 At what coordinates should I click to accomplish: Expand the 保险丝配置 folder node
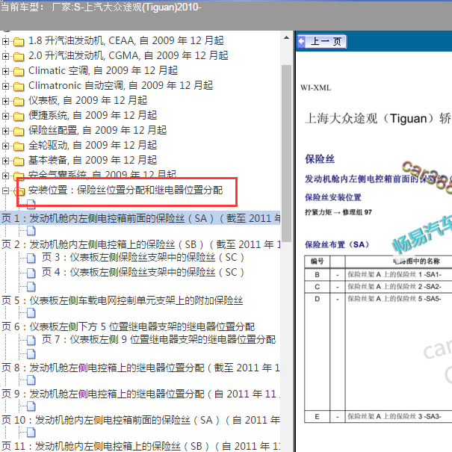(5, 131)
